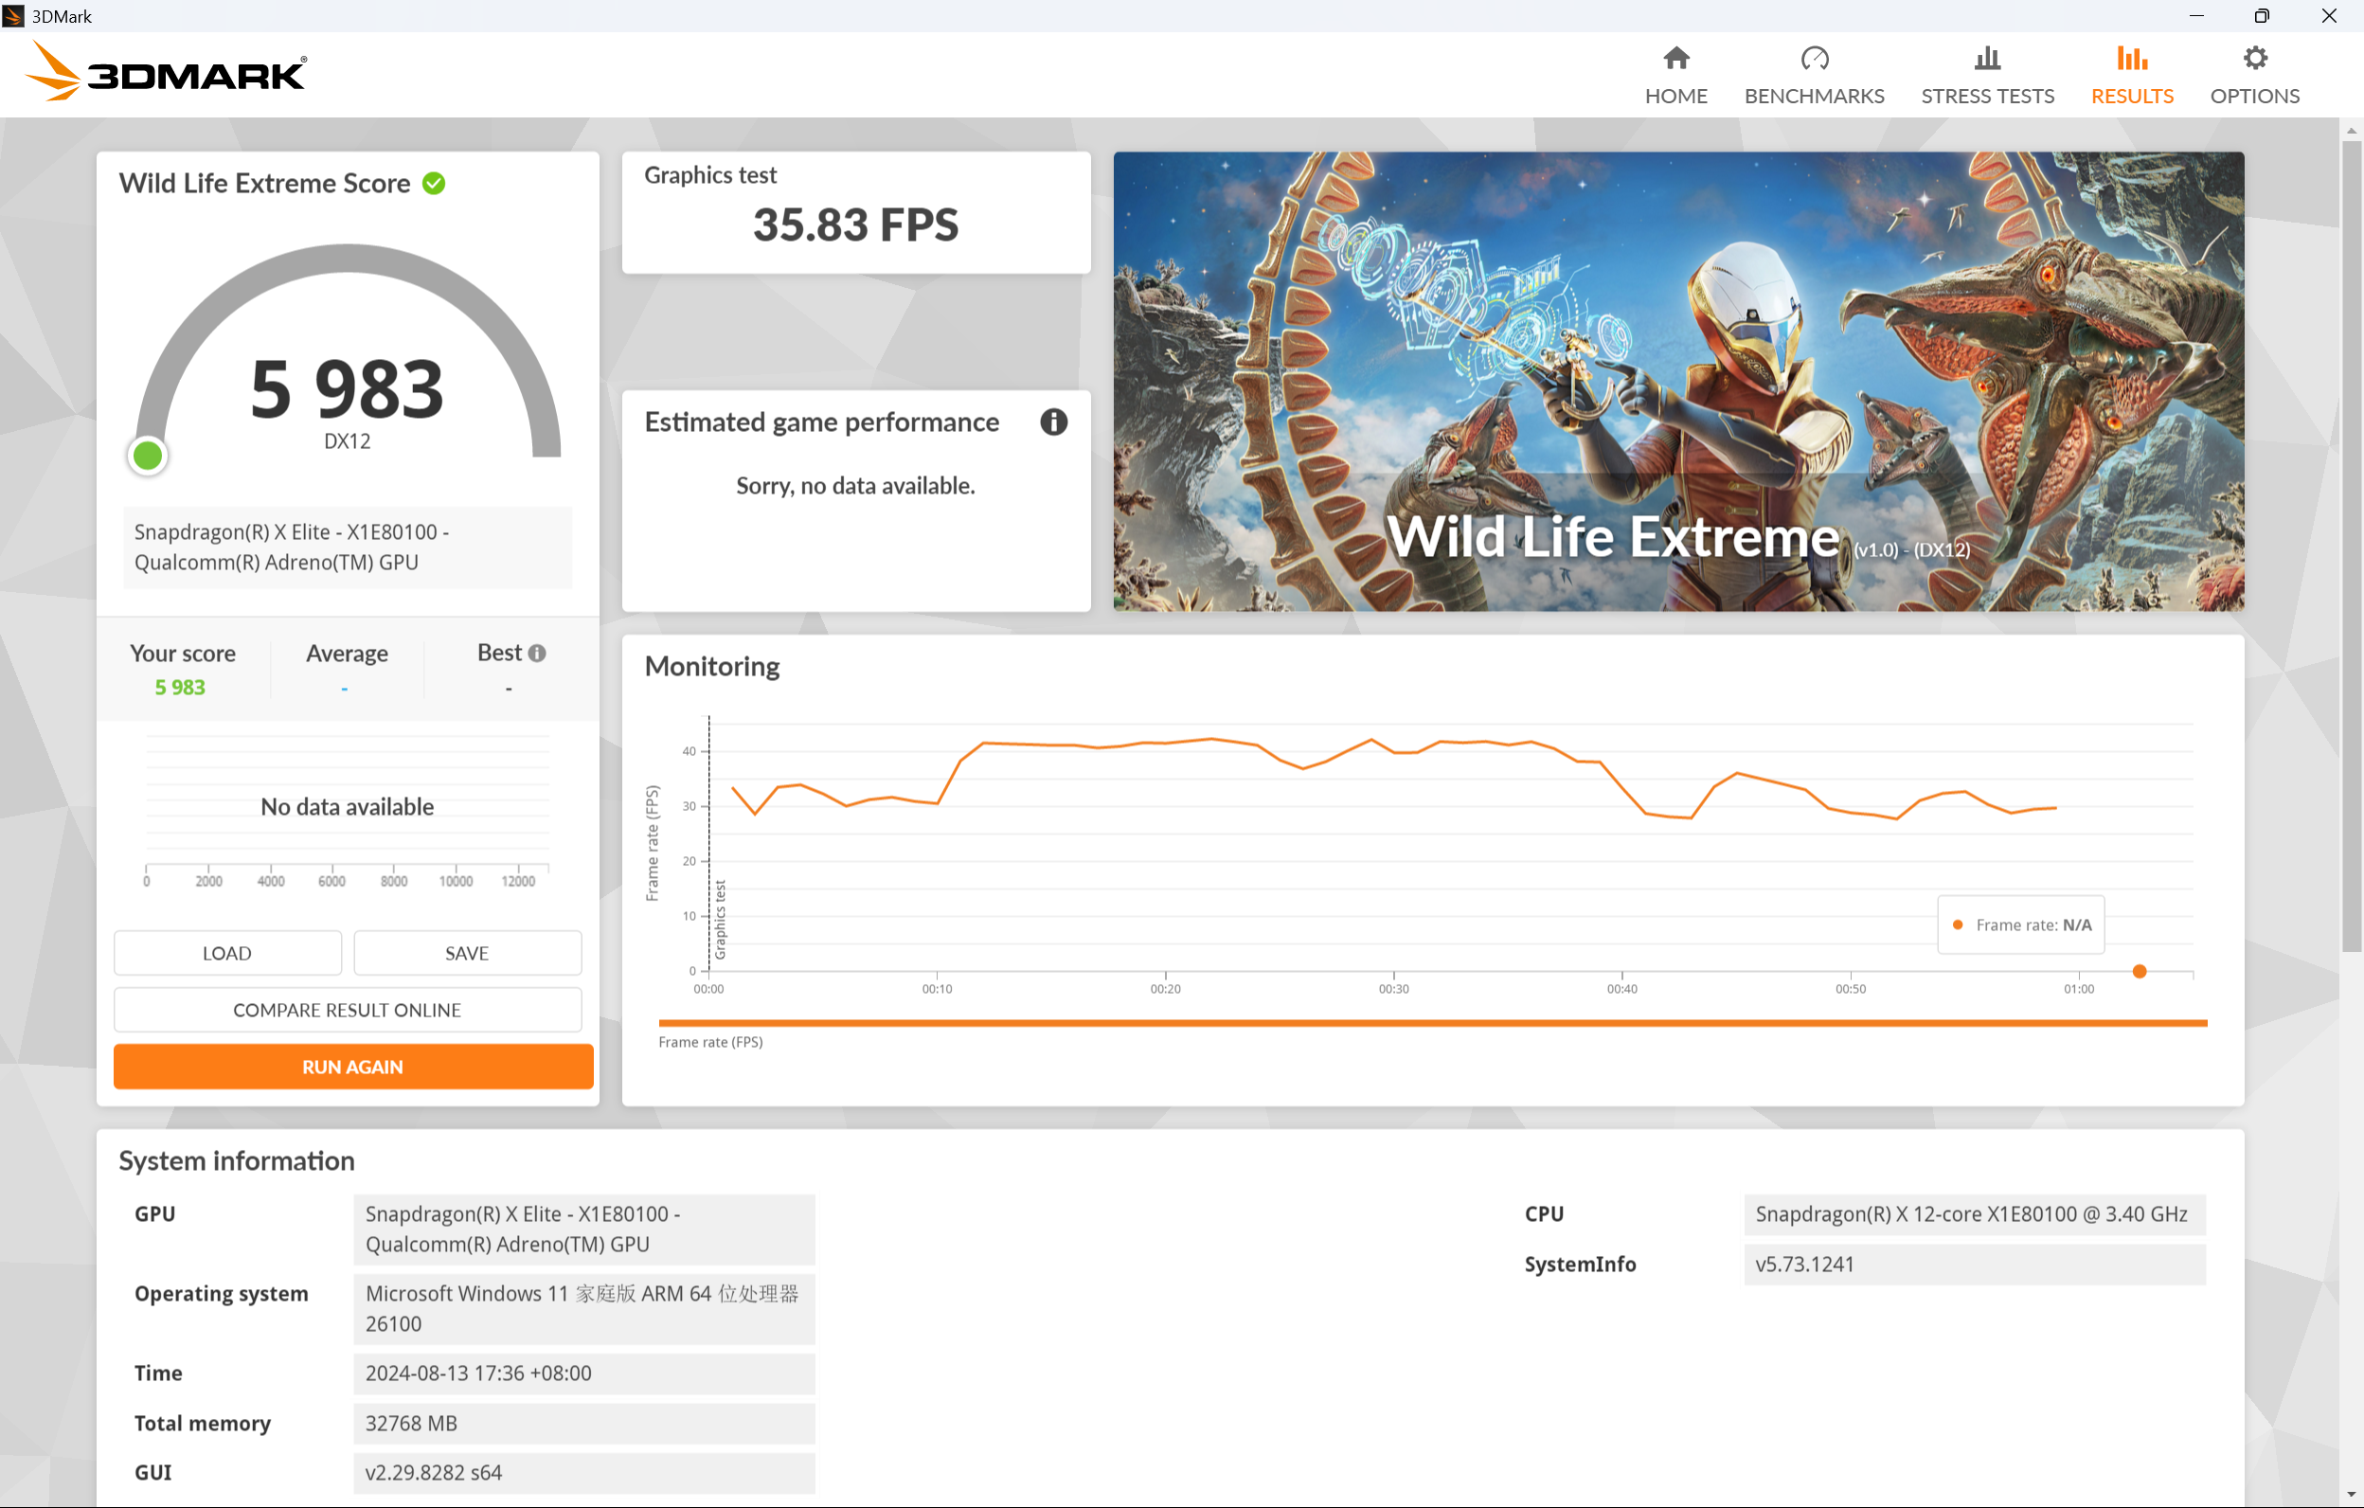
Task: Click the Your score value 5 983
Action: coord(180,688)
